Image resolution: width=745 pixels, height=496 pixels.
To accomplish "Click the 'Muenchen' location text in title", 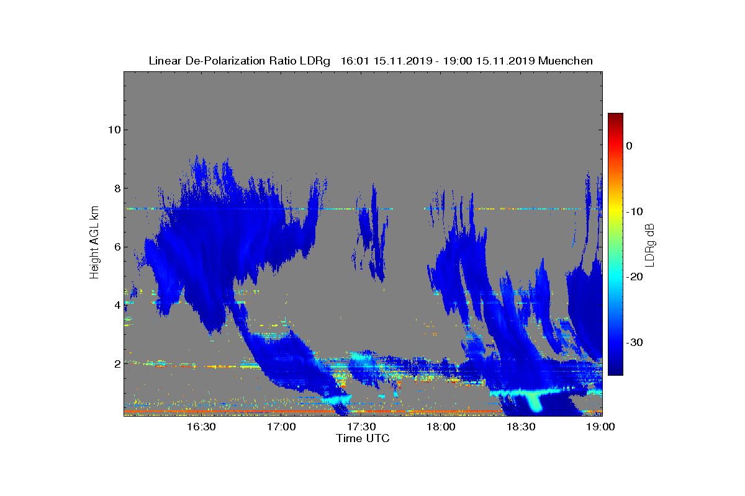I will tap(566, 61).
